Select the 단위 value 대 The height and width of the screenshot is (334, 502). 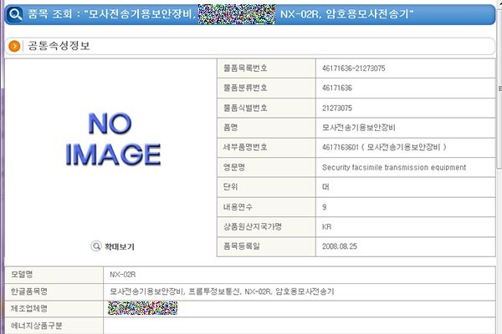325,187
